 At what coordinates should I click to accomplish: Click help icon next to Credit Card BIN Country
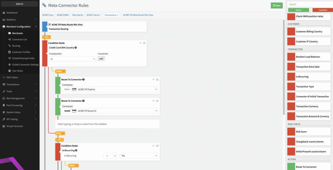pos(76,48)
